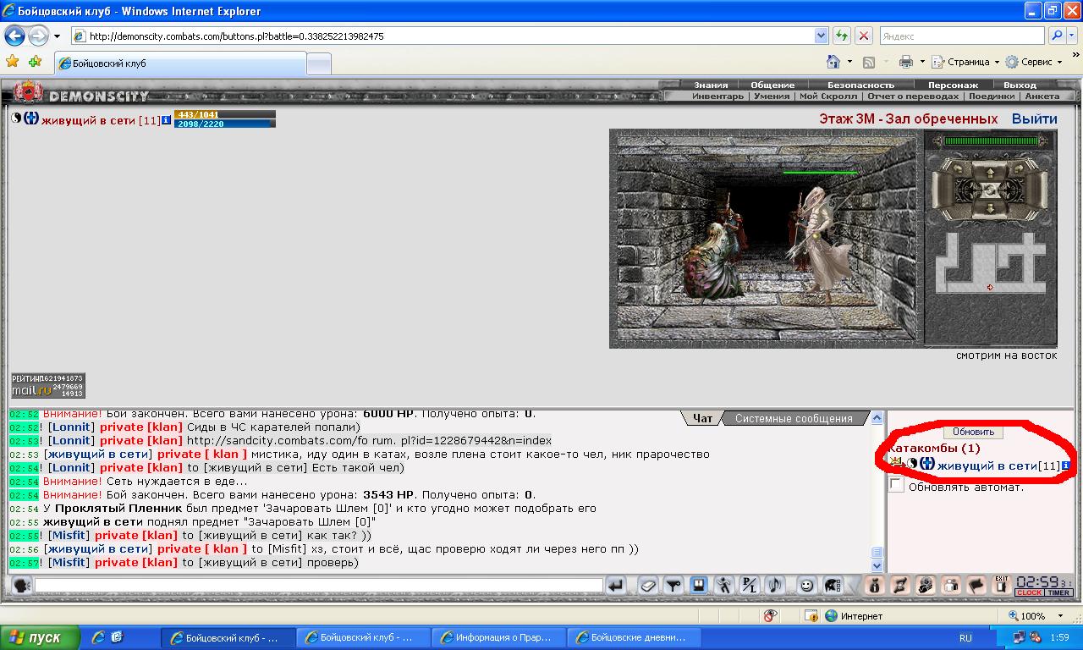Click the blue mana bar 2098/2220
This screenshot has height=650, width=1083.
pyautogui.click(x=225, y=124)
